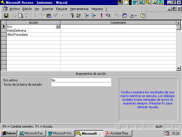Open the New Object dropdown arrow
The image size is (182, 137).
pyautogui.click(x=136, y=16)
